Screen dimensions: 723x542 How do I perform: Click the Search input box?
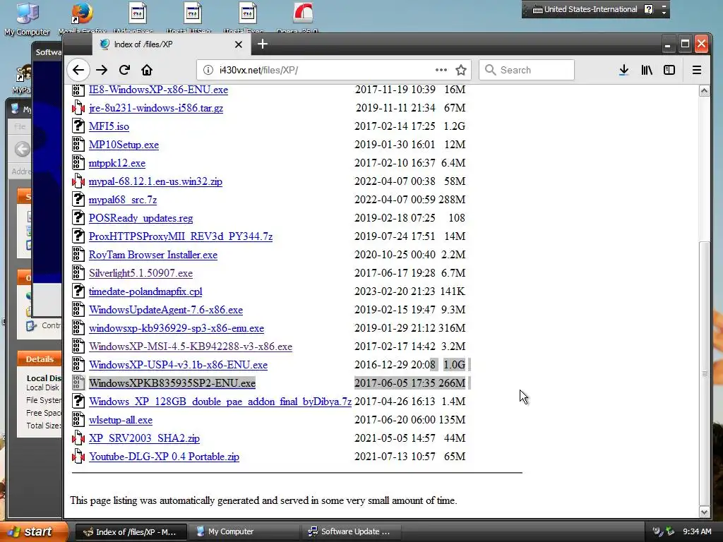[527, 70]
